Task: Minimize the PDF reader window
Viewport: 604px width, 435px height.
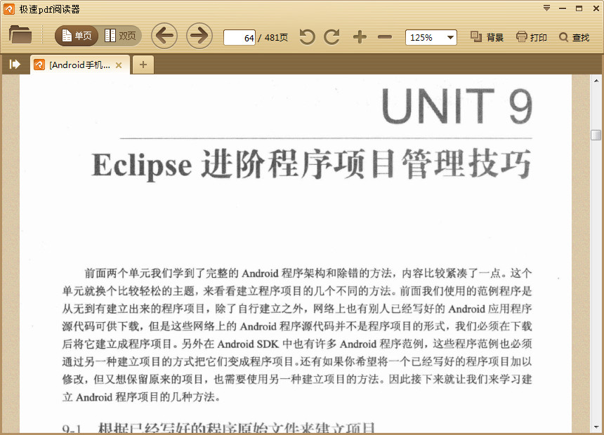Action: click(563, 8)
